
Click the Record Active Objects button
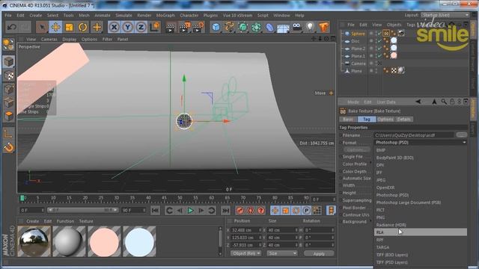[x=240, y=210]
